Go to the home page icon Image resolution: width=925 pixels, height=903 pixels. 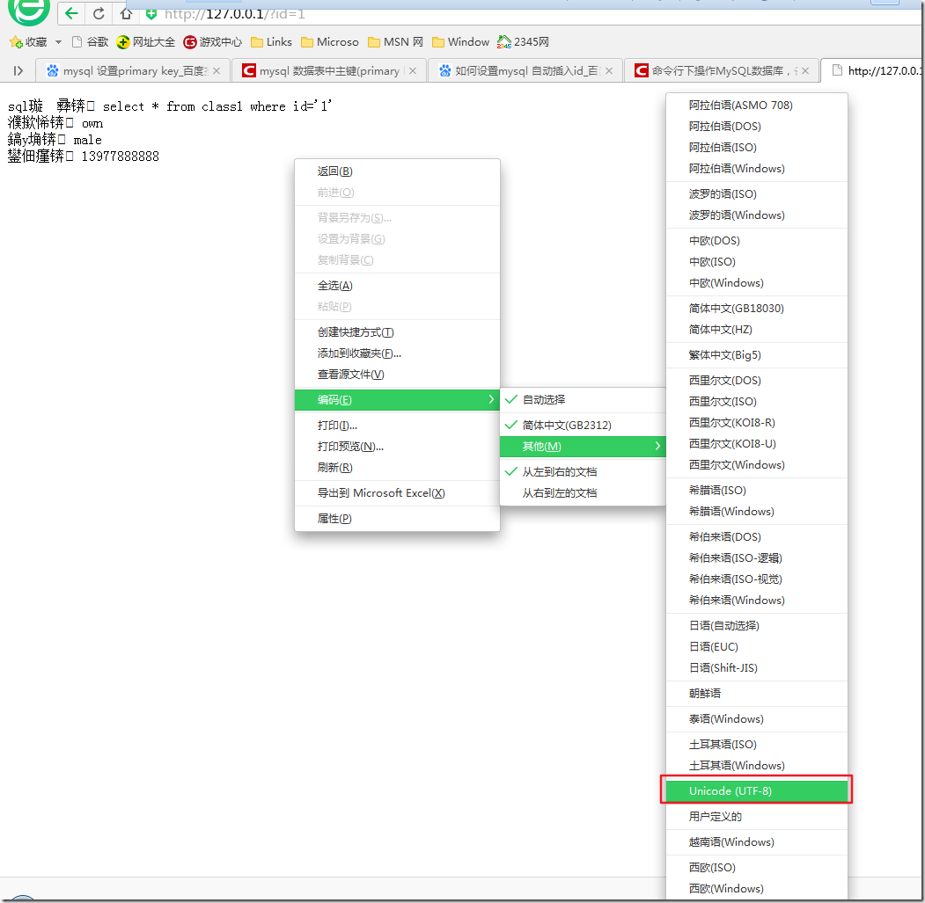126,13
